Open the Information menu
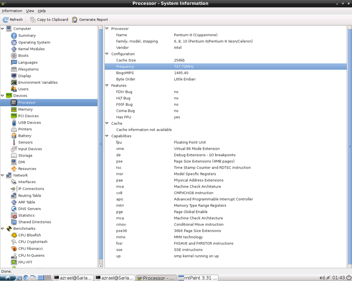The width and height of the screenshot is (352, 281). click(x=12, y=11)
